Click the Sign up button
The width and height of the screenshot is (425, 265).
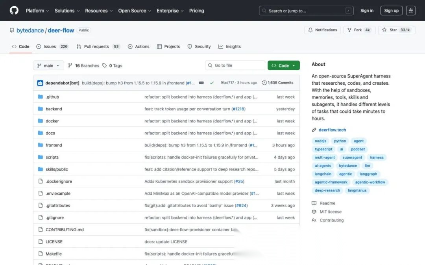pyautogui.click(x=391, y=11)
